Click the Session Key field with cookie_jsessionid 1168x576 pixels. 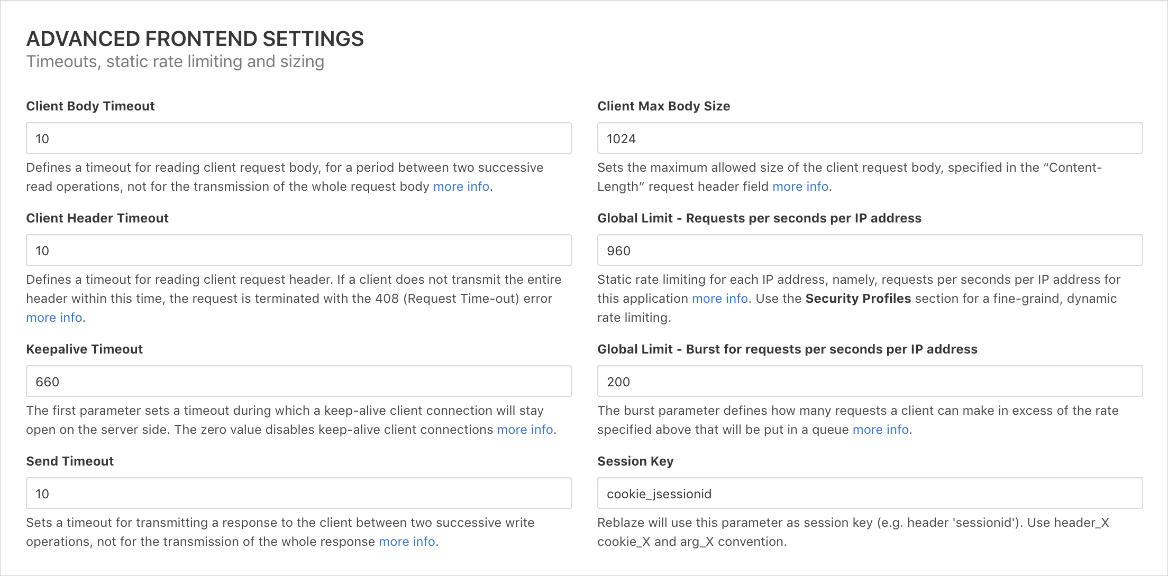click(870, 494)
